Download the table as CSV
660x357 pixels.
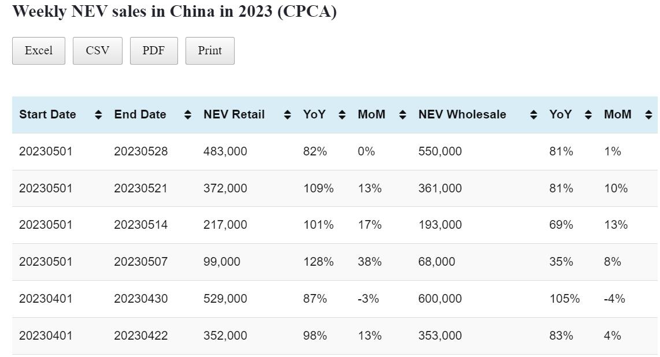click(x=98, y=51)
